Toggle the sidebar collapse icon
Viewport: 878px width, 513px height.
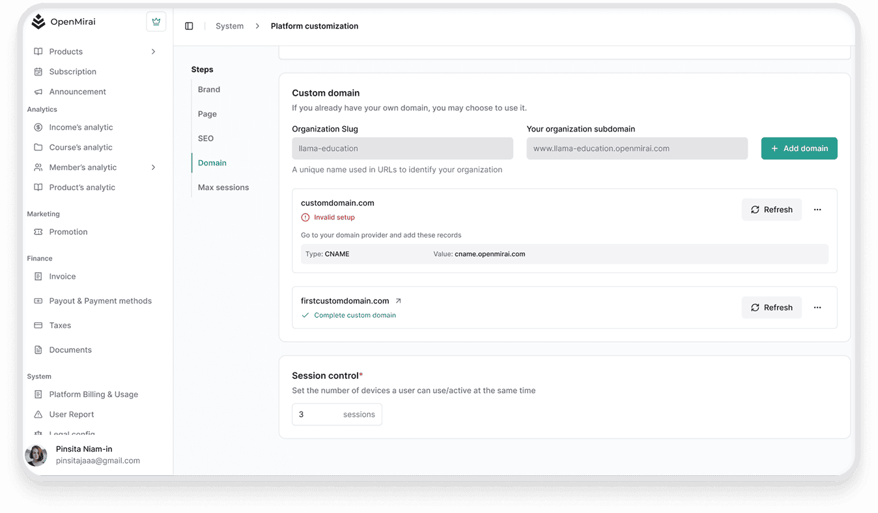coord(189,26)
